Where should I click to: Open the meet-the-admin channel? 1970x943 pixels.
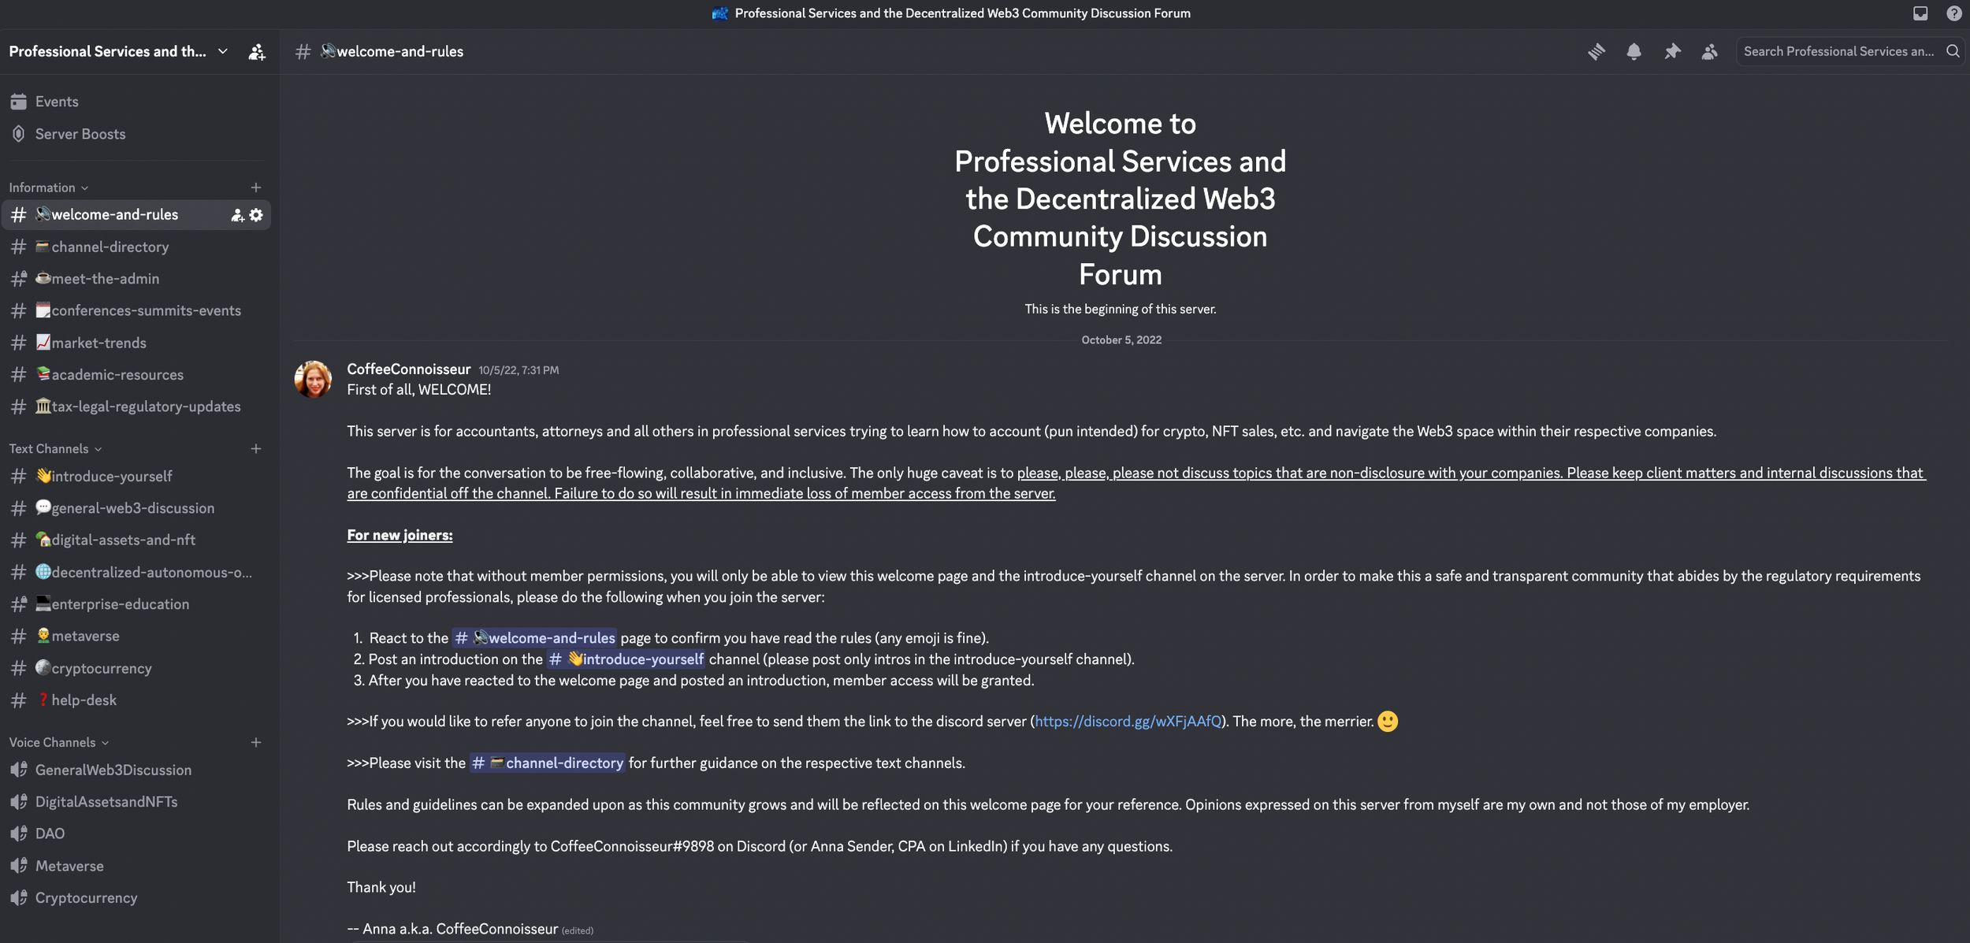136,279
